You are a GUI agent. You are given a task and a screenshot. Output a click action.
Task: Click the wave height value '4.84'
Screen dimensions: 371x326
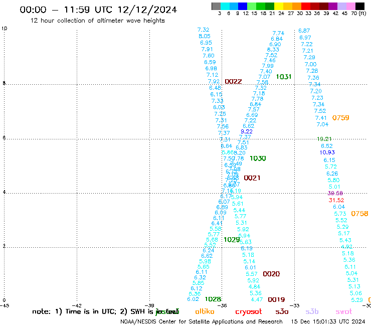tap(254, 287)
